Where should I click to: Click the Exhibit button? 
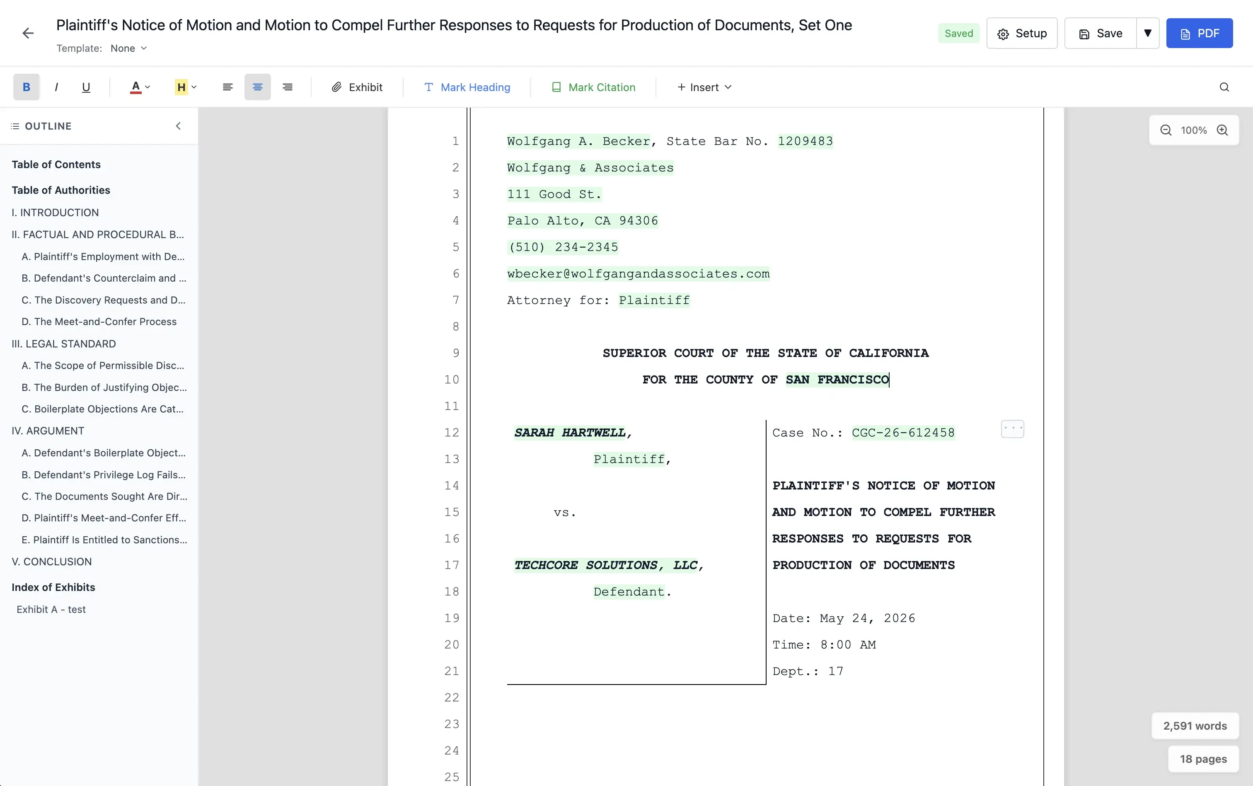point(357,87)
